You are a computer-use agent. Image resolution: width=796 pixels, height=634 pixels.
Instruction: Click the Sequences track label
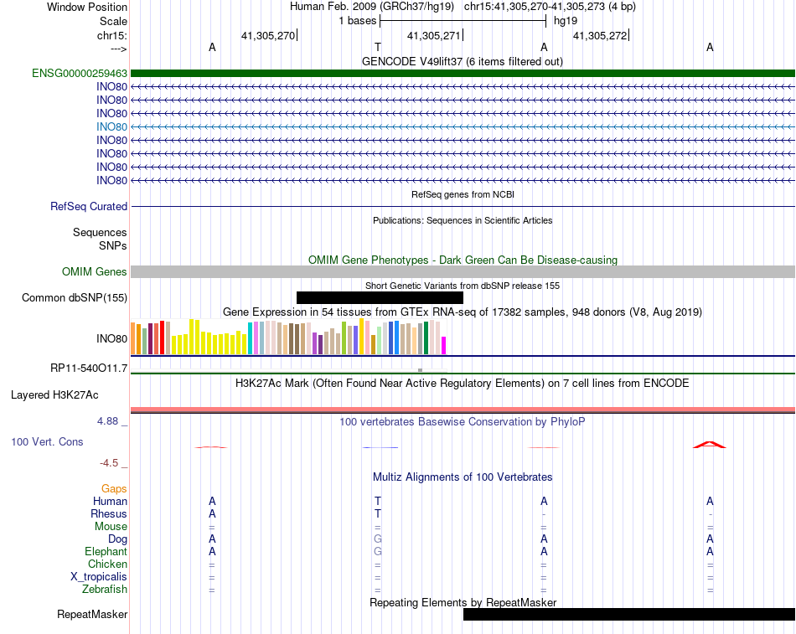click(x=100, y=233)
